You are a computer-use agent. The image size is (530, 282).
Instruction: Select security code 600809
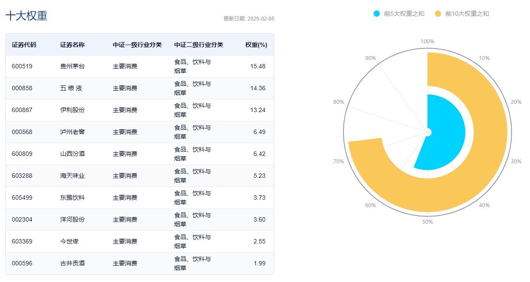click(x=22, y=154)
